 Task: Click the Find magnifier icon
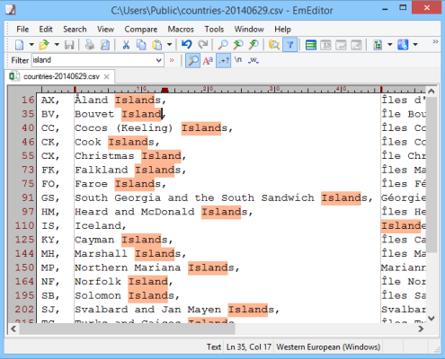223,45
